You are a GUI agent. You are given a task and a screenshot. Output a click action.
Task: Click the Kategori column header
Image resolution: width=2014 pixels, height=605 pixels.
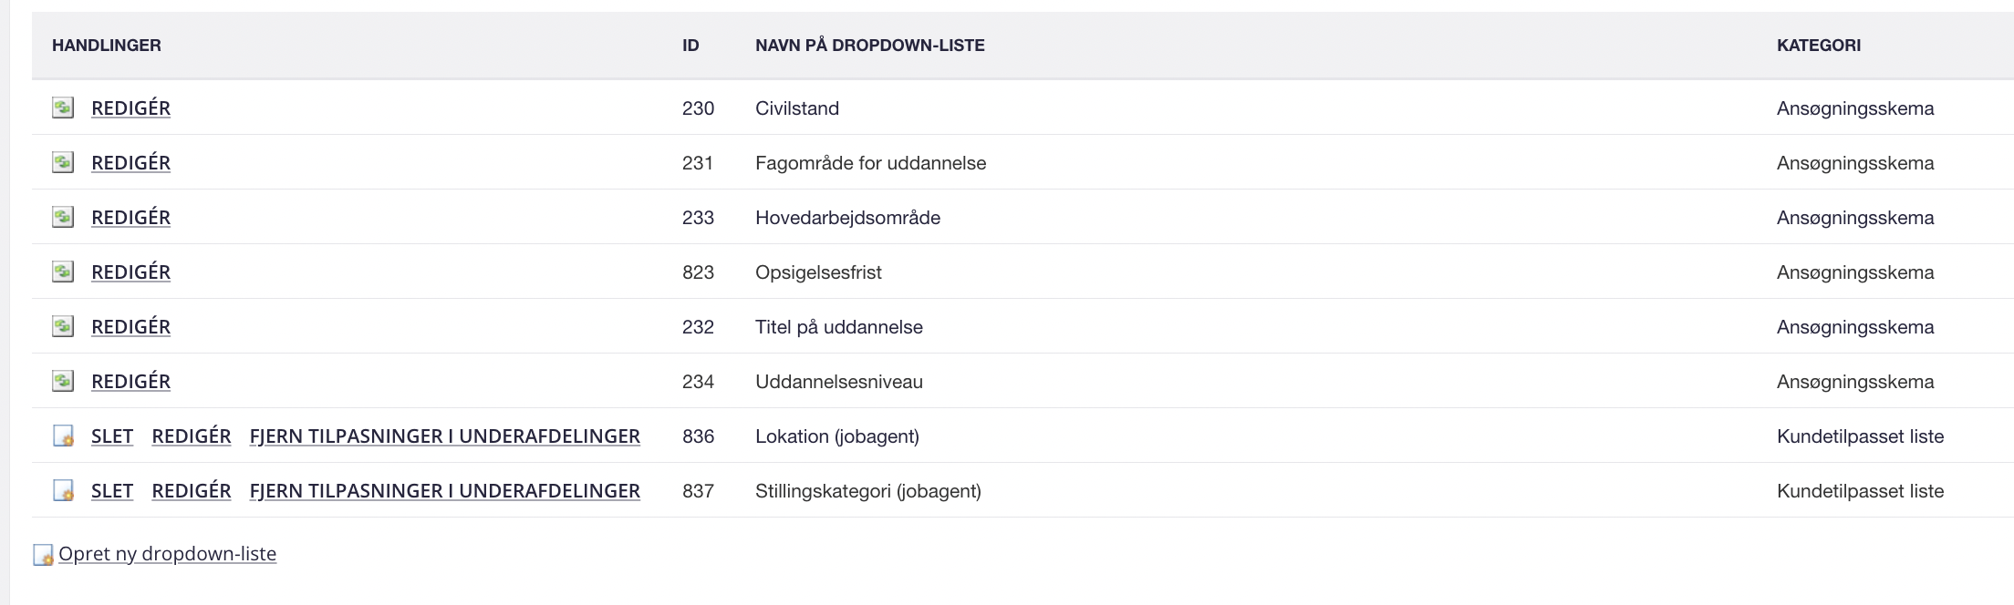click(1819, 45)
